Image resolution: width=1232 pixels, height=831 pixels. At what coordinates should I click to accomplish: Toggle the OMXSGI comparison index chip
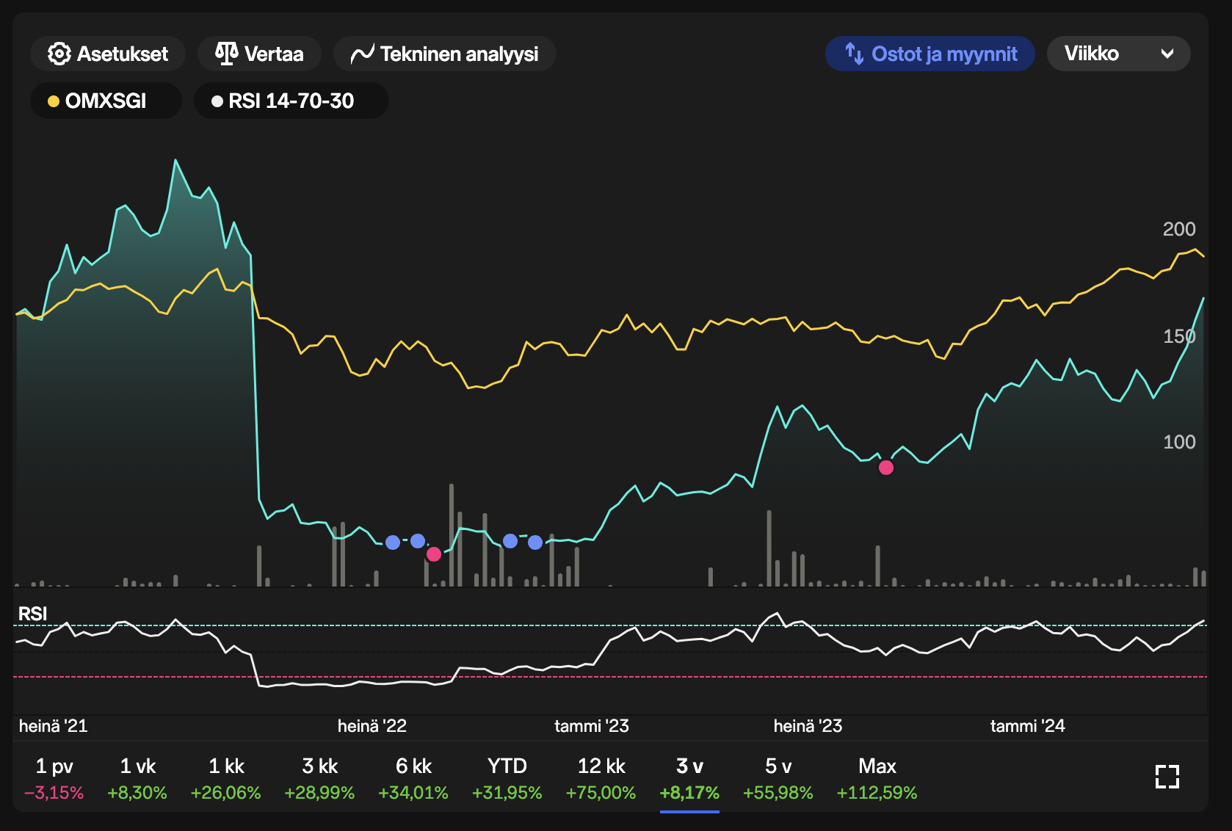tap(106, 101)
